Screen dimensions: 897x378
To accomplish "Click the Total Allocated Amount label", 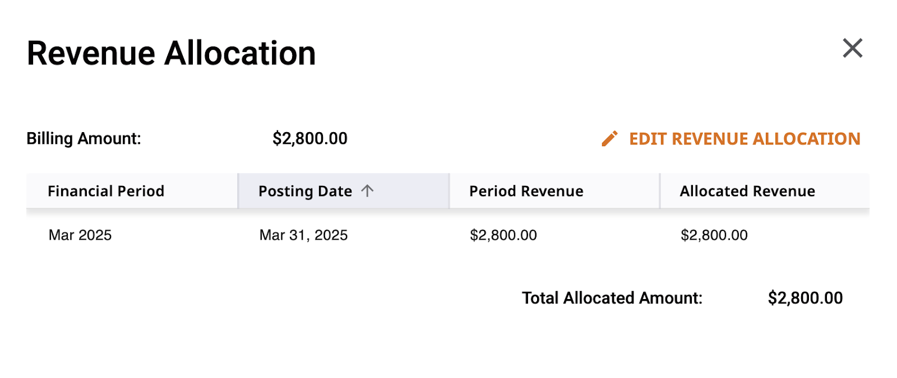I will [x=612, y=298].
